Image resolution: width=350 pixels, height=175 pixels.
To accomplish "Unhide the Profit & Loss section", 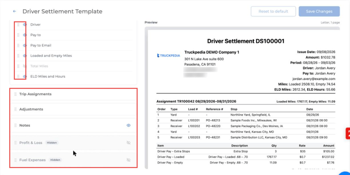I will pyautogui.click(x=128, y=143).
